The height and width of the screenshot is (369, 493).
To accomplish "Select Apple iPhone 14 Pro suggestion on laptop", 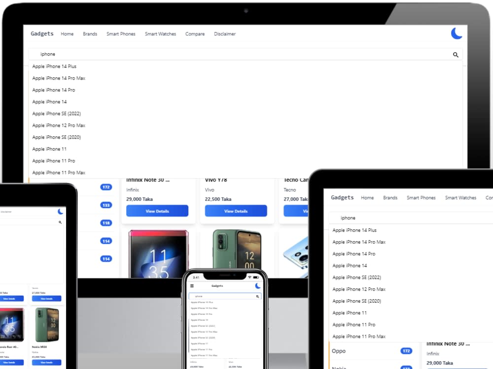I will pyautogui.click(x=54, y=90).
